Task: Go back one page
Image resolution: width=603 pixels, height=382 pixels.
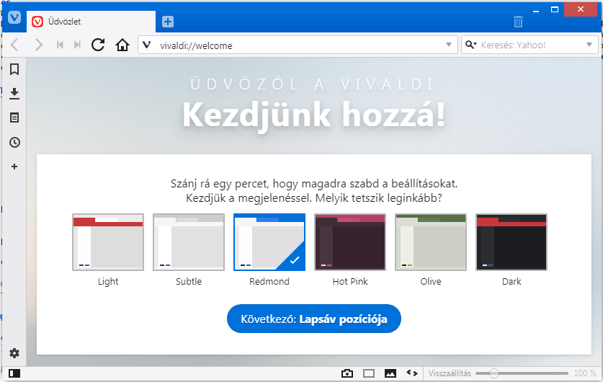Action: coord(14,45)
